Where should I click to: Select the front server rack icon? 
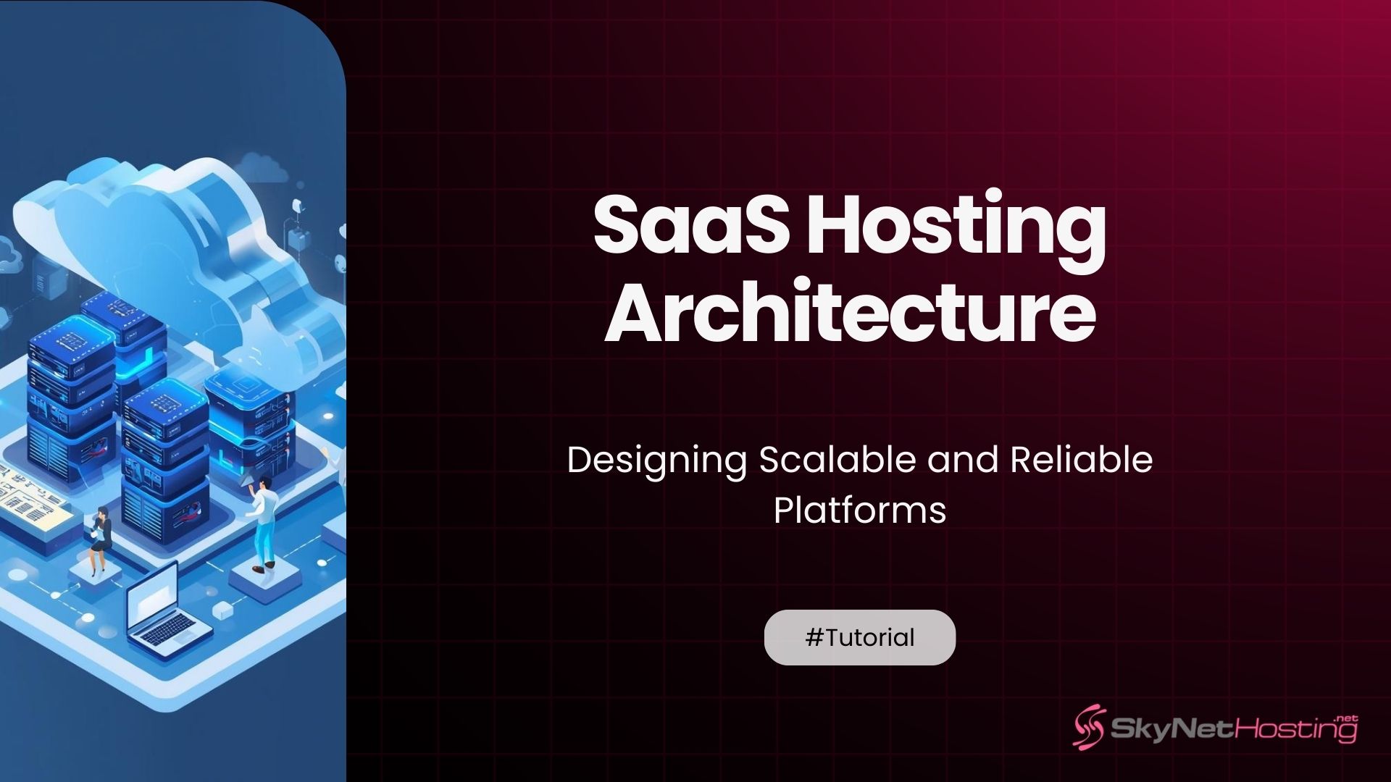tap(72, 405)
